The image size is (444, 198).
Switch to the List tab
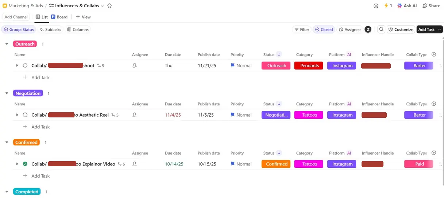tap(42, 17)
